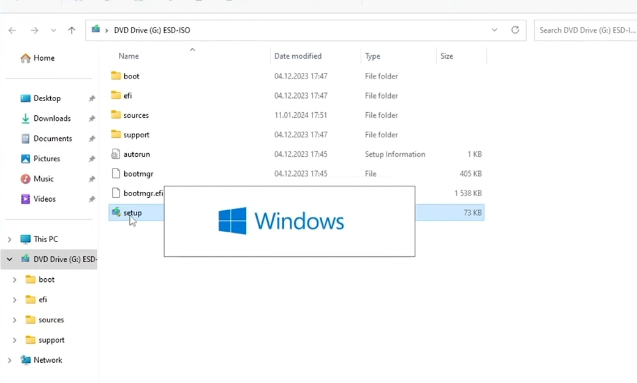Screen dimensions: 637x383
Task: Refresh the folder view
Action: coord(515,29)
